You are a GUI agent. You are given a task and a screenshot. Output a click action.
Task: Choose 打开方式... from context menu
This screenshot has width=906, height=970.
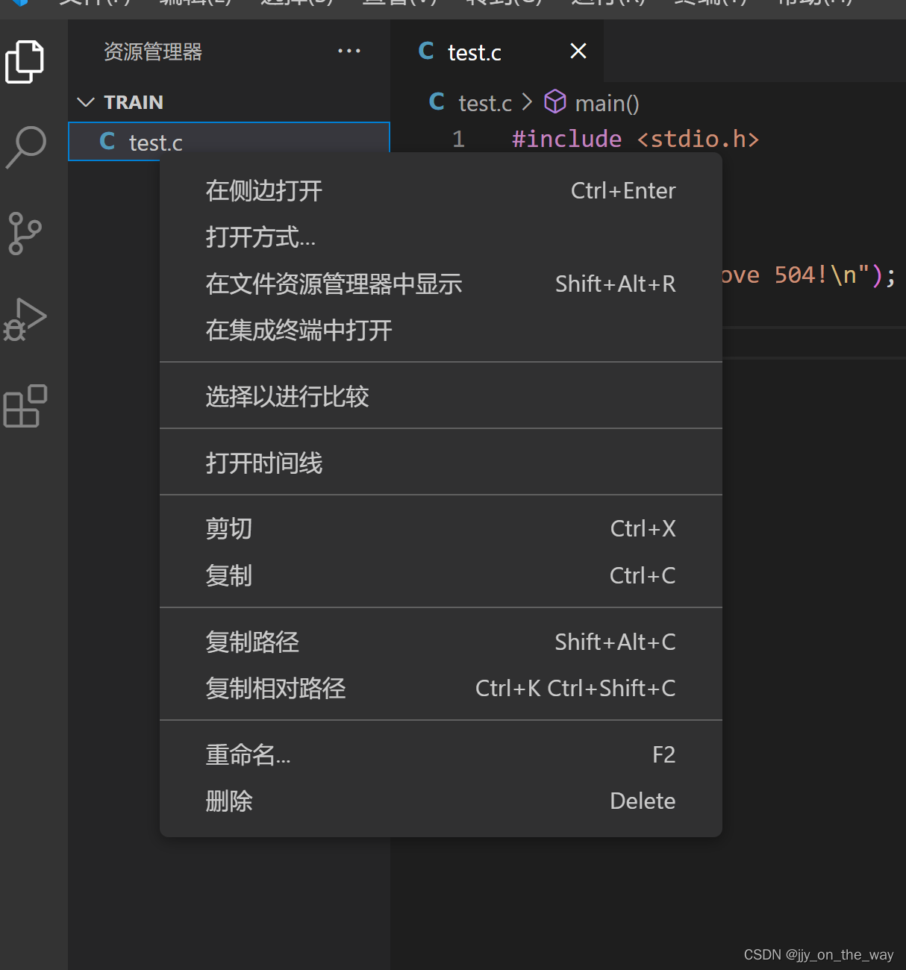(x=441, y=237)
